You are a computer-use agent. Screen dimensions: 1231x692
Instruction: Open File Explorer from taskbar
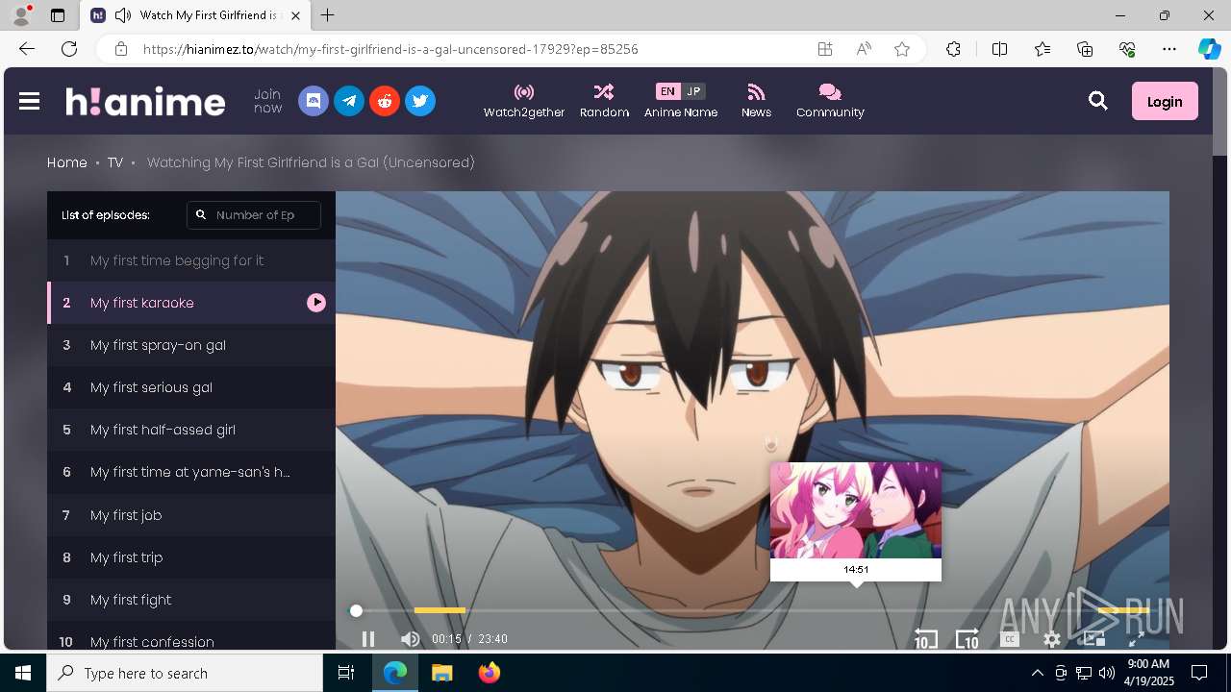click(x=441, y=673)
